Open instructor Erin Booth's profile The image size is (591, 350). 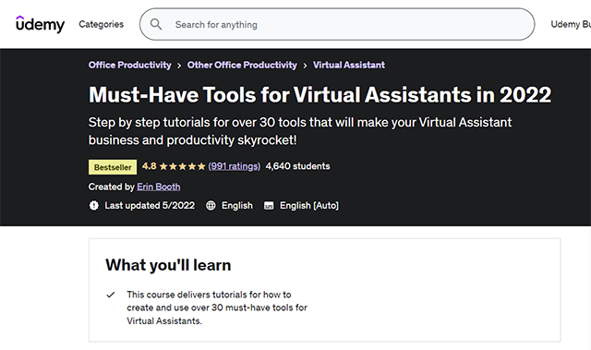(x=158, y=187)
